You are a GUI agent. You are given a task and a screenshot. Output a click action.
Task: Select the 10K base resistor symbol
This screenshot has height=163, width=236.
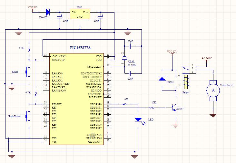coord(153,108)
